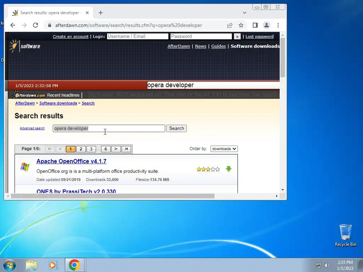Open the Recycle Bin desktop icon
The height and width of the screenshot is (272, 363).
[345, 235]
